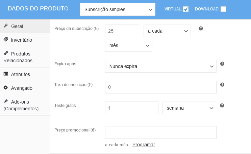Screen dimensions: 251x154
Task: Go to Produtos Relacionados tab
Action: pos(25,57)
